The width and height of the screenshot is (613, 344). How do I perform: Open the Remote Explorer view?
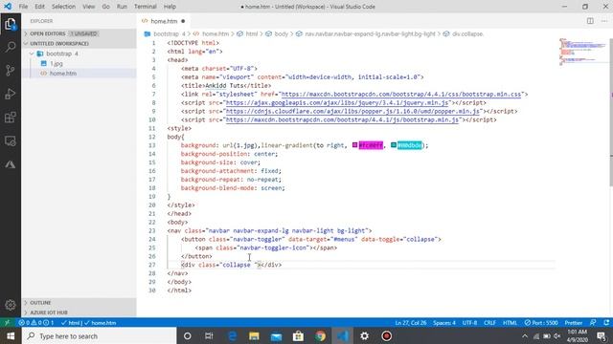11,140
